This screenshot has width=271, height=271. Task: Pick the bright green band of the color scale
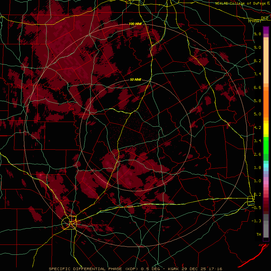click(x=266, y=145)
